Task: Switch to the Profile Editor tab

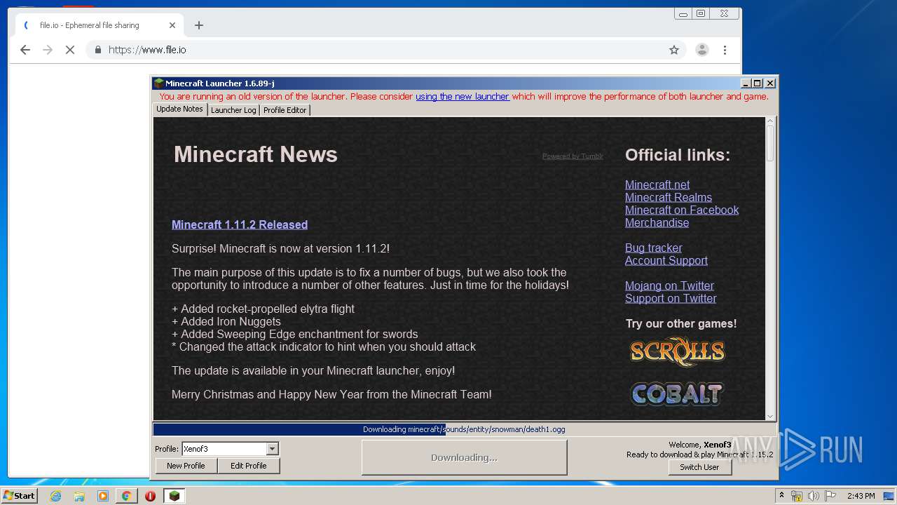Action: 285,110
